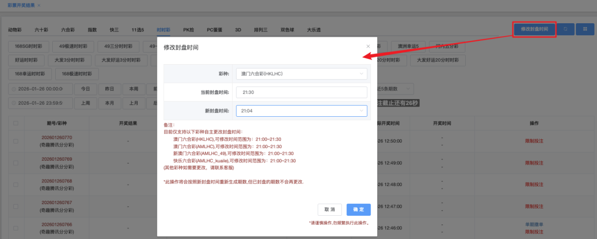Click the grid layout icon button
The width and height of the screenshot is (597, 239).
(x=585, y=29)
